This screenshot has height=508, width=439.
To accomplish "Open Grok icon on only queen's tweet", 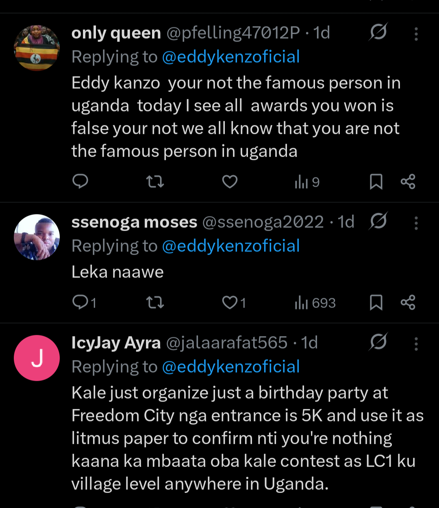I will tap(378, 32).
